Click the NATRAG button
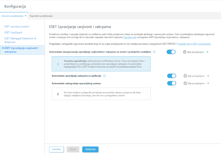The width and height of the screenshot is (221, 155). pyautogui.click(x=57, y=149)
